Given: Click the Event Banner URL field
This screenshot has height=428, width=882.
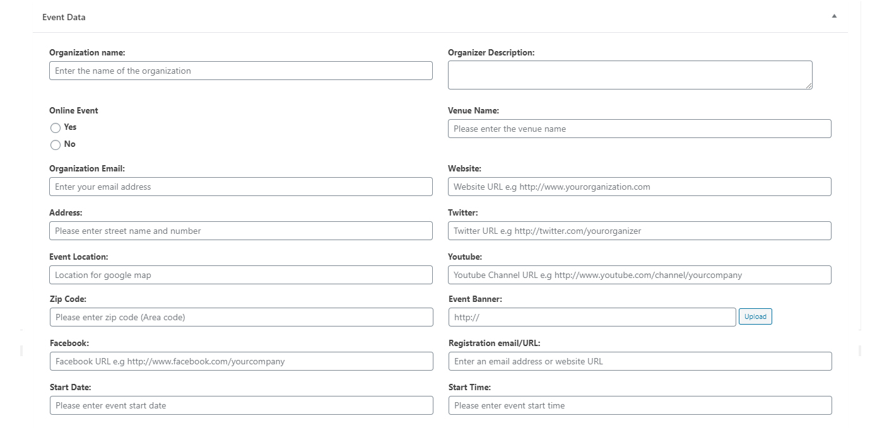Looking at the screenshot, I should point(592,317).
